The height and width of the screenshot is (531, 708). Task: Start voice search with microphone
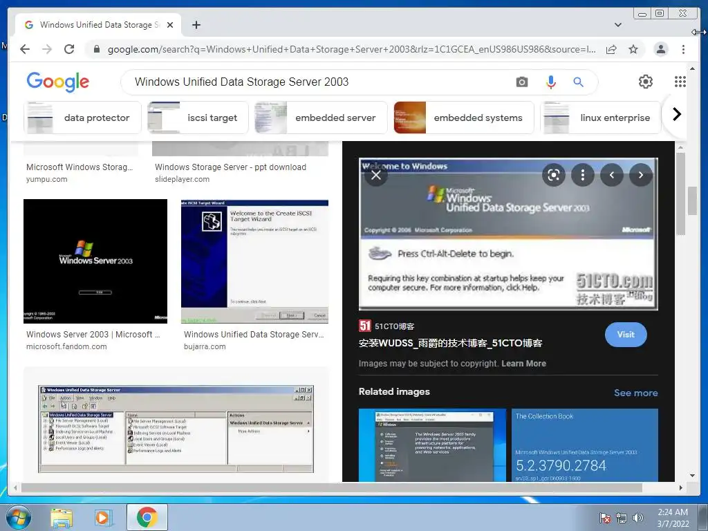pos(551,82)
